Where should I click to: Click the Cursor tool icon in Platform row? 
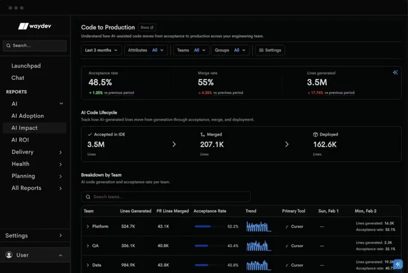287,226
